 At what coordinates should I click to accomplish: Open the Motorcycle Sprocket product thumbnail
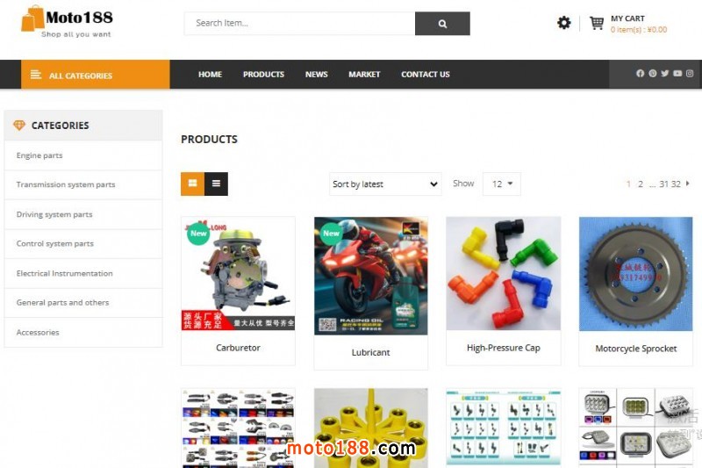635,274
